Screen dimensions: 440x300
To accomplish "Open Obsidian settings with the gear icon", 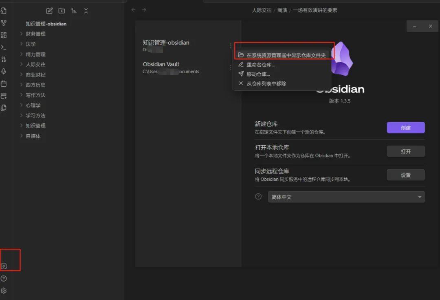I will click(x=4, y=291).
